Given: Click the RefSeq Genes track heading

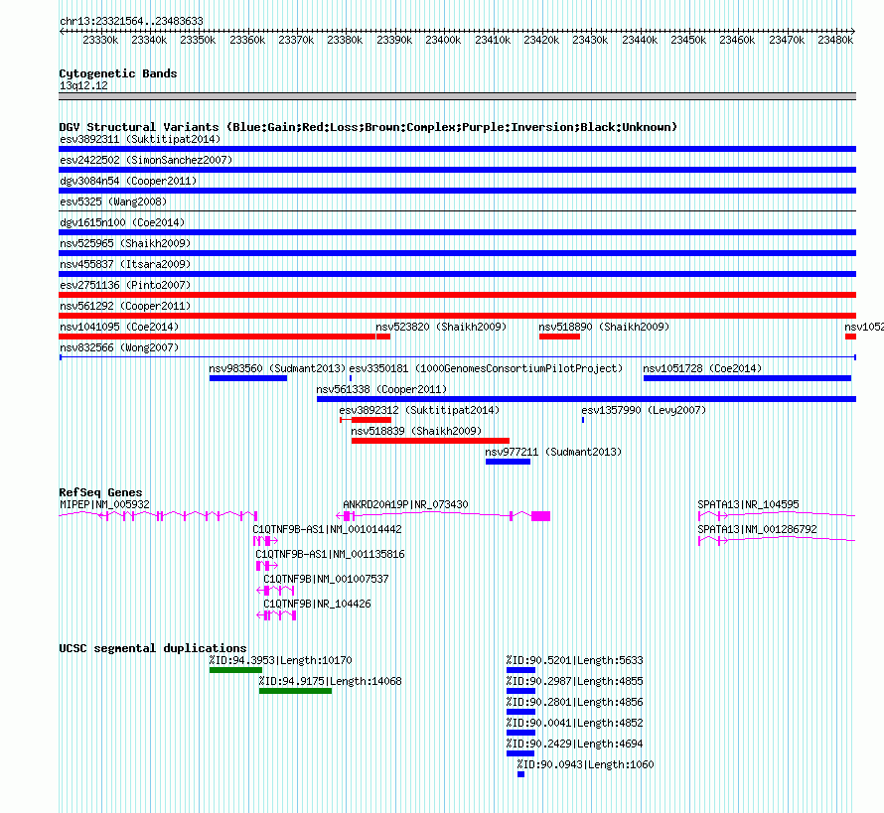Looking at the screenshot, I should (x=100, y=492).
